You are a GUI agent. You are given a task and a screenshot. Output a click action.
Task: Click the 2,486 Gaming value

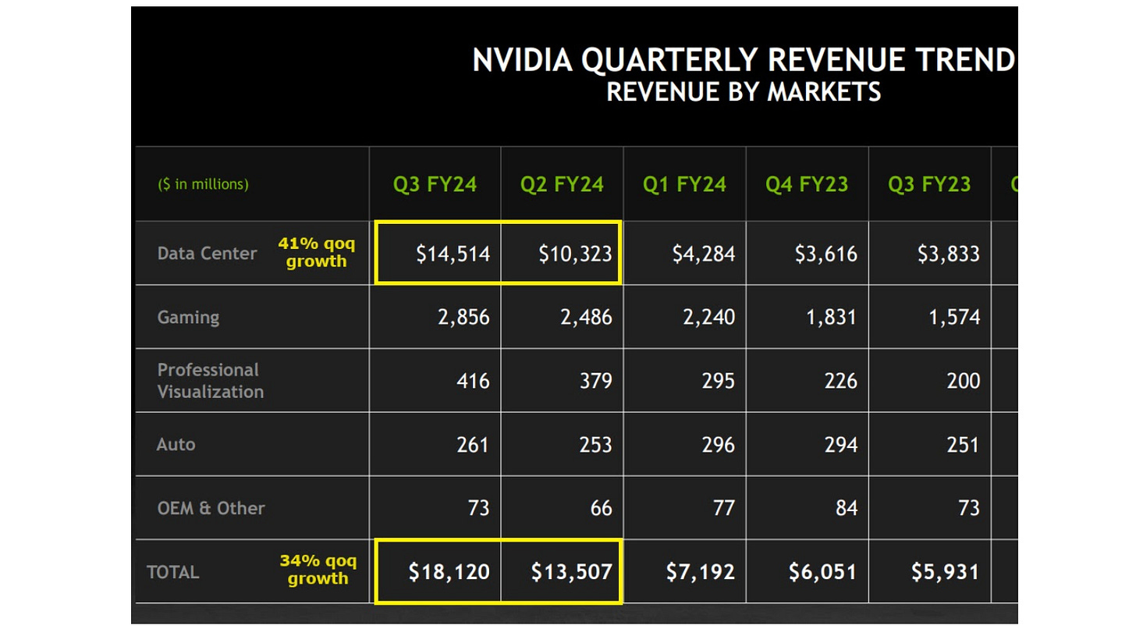click(x=587, y=318)
